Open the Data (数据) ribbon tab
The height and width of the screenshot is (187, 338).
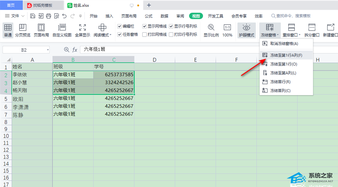click(x=164, y=16)
